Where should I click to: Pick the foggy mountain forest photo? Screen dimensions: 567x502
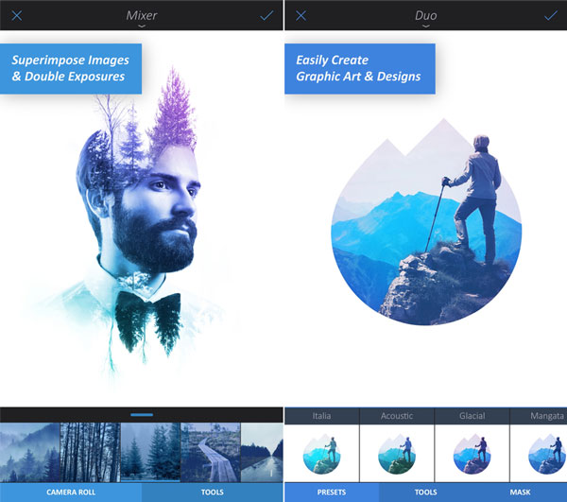click(x=29, y=453)
